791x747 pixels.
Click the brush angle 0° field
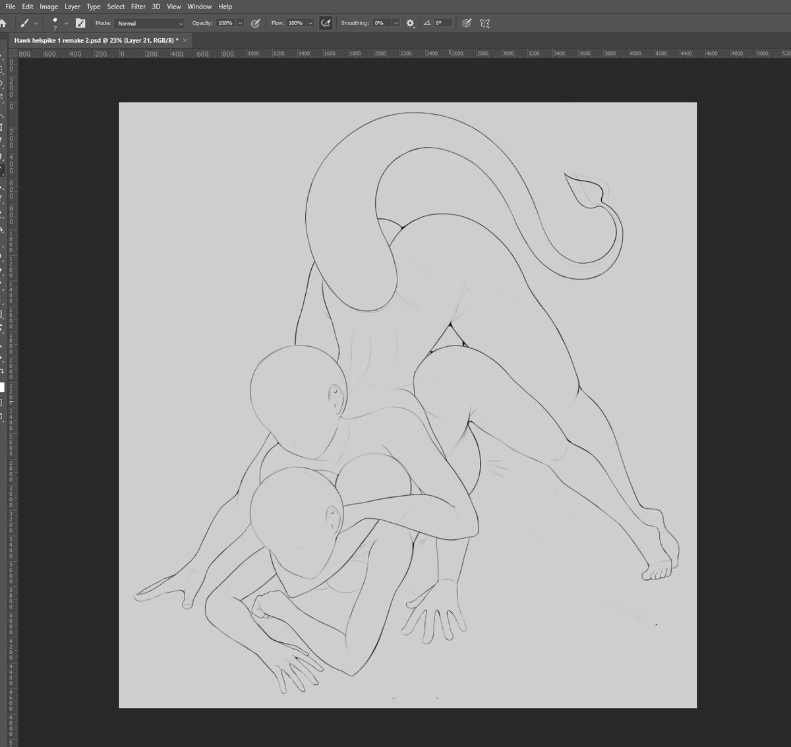(x=443, y=23)
